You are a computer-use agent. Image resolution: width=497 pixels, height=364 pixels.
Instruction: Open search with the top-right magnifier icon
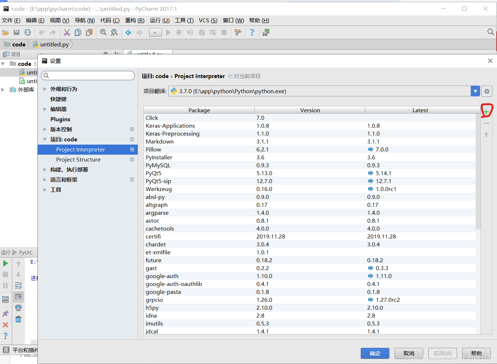click(x=491, y=32)
